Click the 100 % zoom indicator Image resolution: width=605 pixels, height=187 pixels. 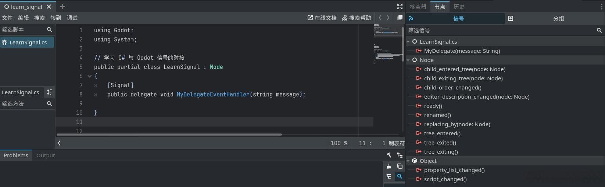pyautogui.click(x=339, y=143)
